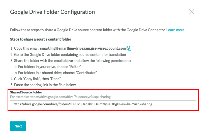The height and width of the screenshot is (136, 206).
Task: Click the line about choosing "Editor"
Action: pyautogui.click(x=48, y=67)
